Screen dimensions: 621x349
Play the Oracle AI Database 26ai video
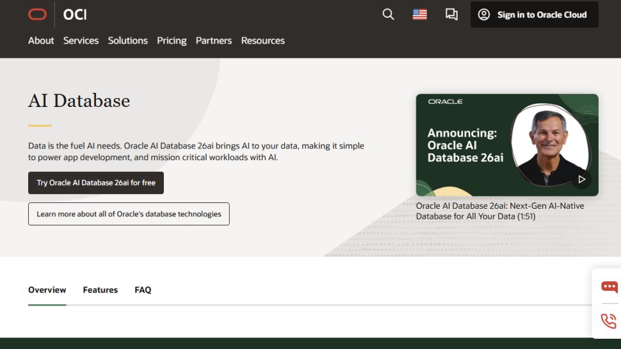tap(581, 179)
